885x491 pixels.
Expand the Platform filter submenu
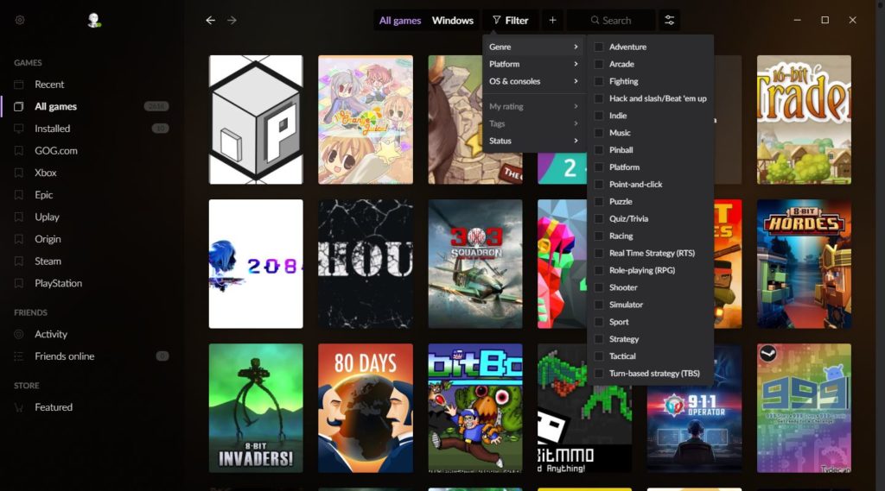tap(533, 64)
